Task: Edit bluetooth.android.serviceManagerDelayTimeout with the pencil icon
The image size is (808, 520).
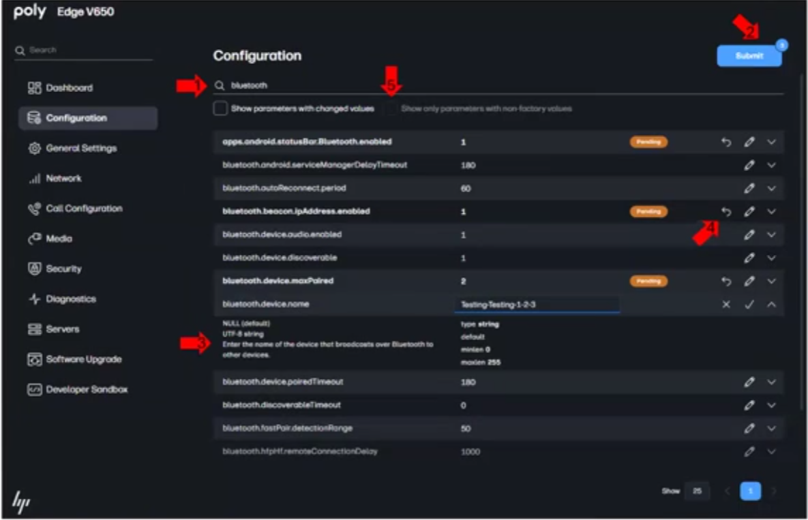Action: click(x=749, y=165)
